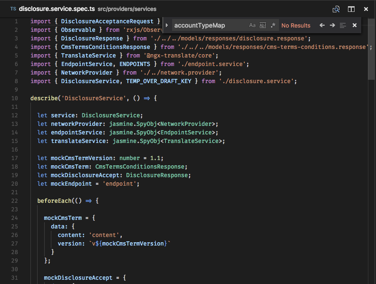The width and height of the screenshot is (376, 284).
Task: Close the find widget
Action: [355, 25]
